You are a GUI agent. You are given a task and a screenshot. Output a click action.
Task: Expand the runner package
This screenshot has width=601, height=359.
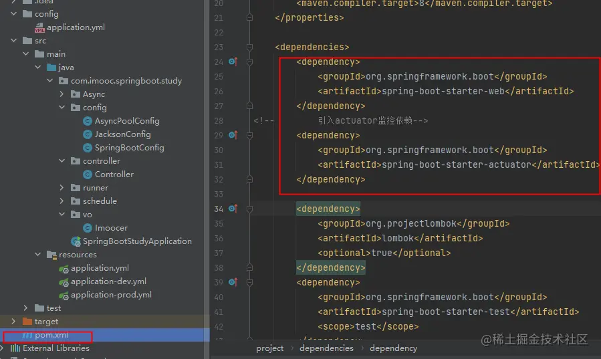[62, 188]
